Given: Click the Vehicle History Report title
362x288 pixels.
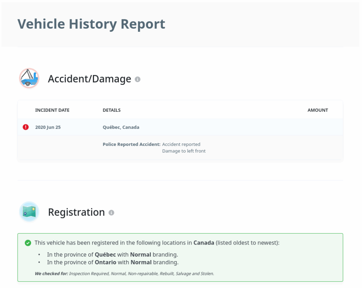Looking at the screenshot, I should (91, 24).
